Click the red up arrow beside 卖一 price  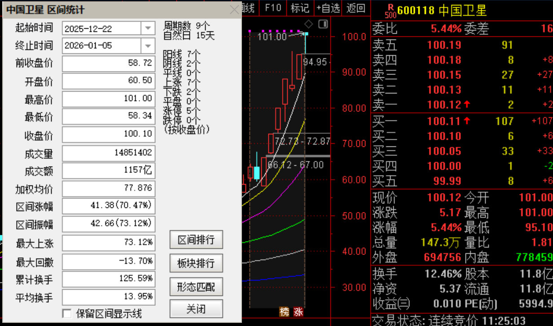coord(467,105)
